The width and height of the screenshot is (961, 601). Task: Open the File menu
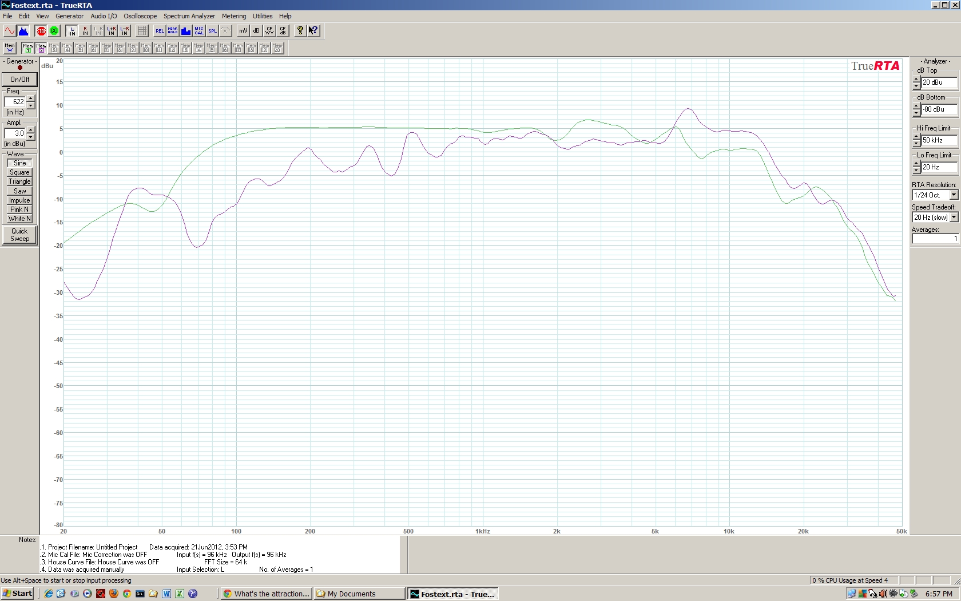[x=7, y=16]
